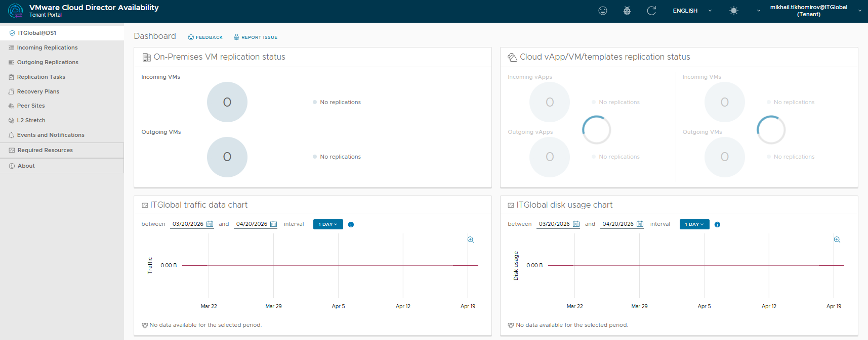Open the calendar picker for disk usage start date
868x340 pixels.
[576, 224]
